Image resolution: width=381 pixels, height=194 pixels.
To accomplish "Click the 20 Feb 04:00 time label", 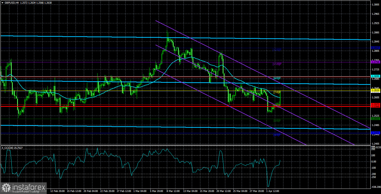I will pos(91,191).
